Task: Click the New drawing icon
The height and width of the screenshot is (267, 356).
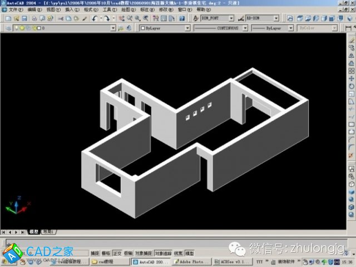Action: click(x=8, y=18)
